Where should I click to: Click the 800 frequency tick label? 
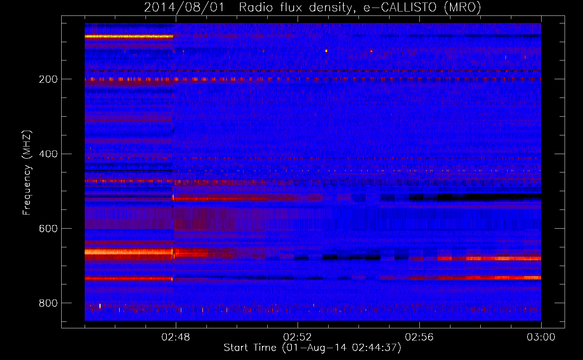click(48, 303)
